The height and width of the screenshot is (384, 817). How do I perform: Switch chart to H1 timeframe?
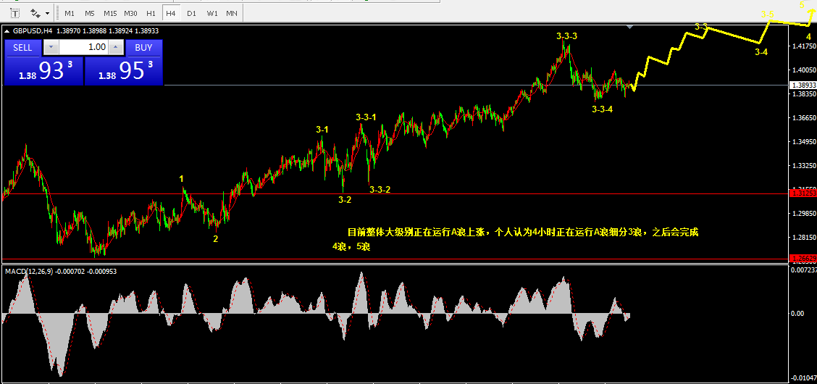pyautogui.click(x=151, y=13)
